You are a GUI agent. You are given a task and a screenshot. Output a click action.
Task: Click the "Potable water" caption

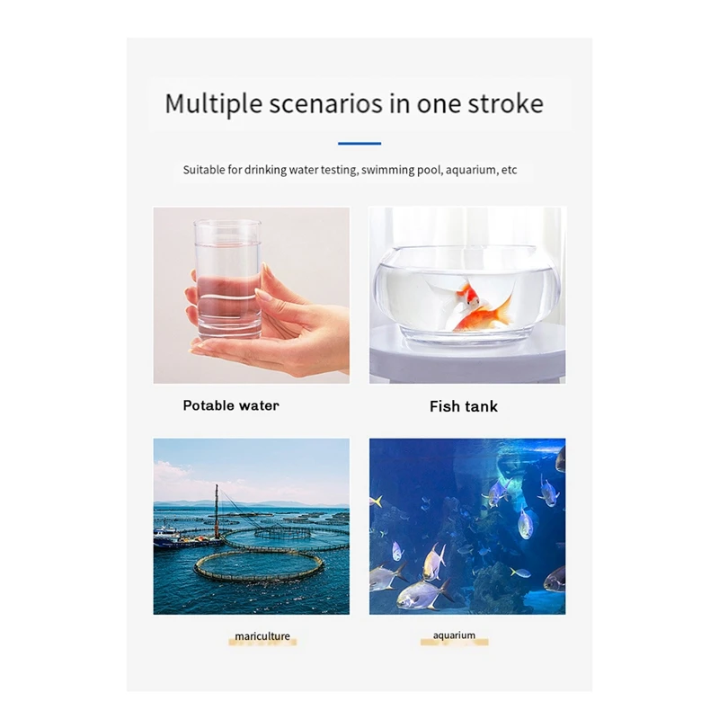[x=231, y=405]
